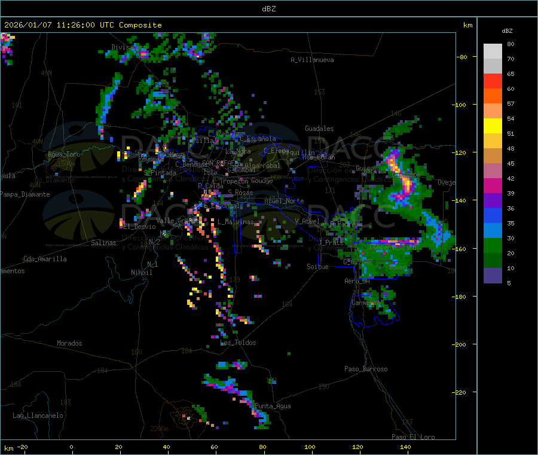The height and width of the screenshot is (455, 538).
Task: Click the Cda_Amarilla label
Action: coord(45,259)
